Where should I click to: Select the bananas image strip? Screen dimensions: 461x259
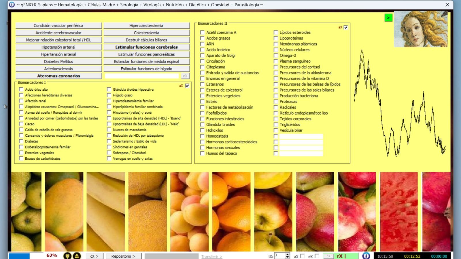click(106, 212)
